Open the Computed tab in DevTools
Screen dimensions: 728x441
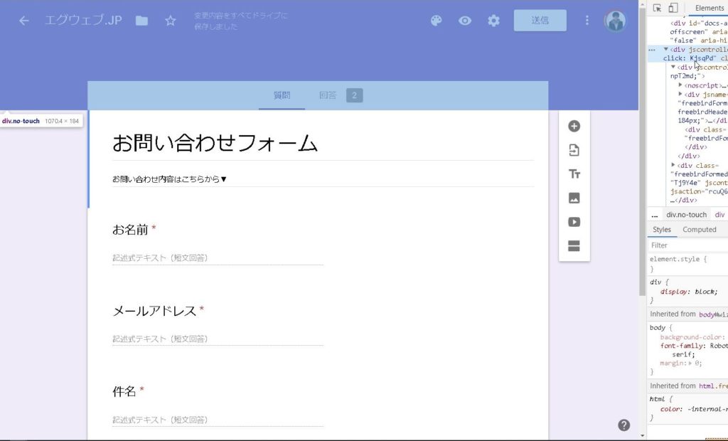[699, 230]
